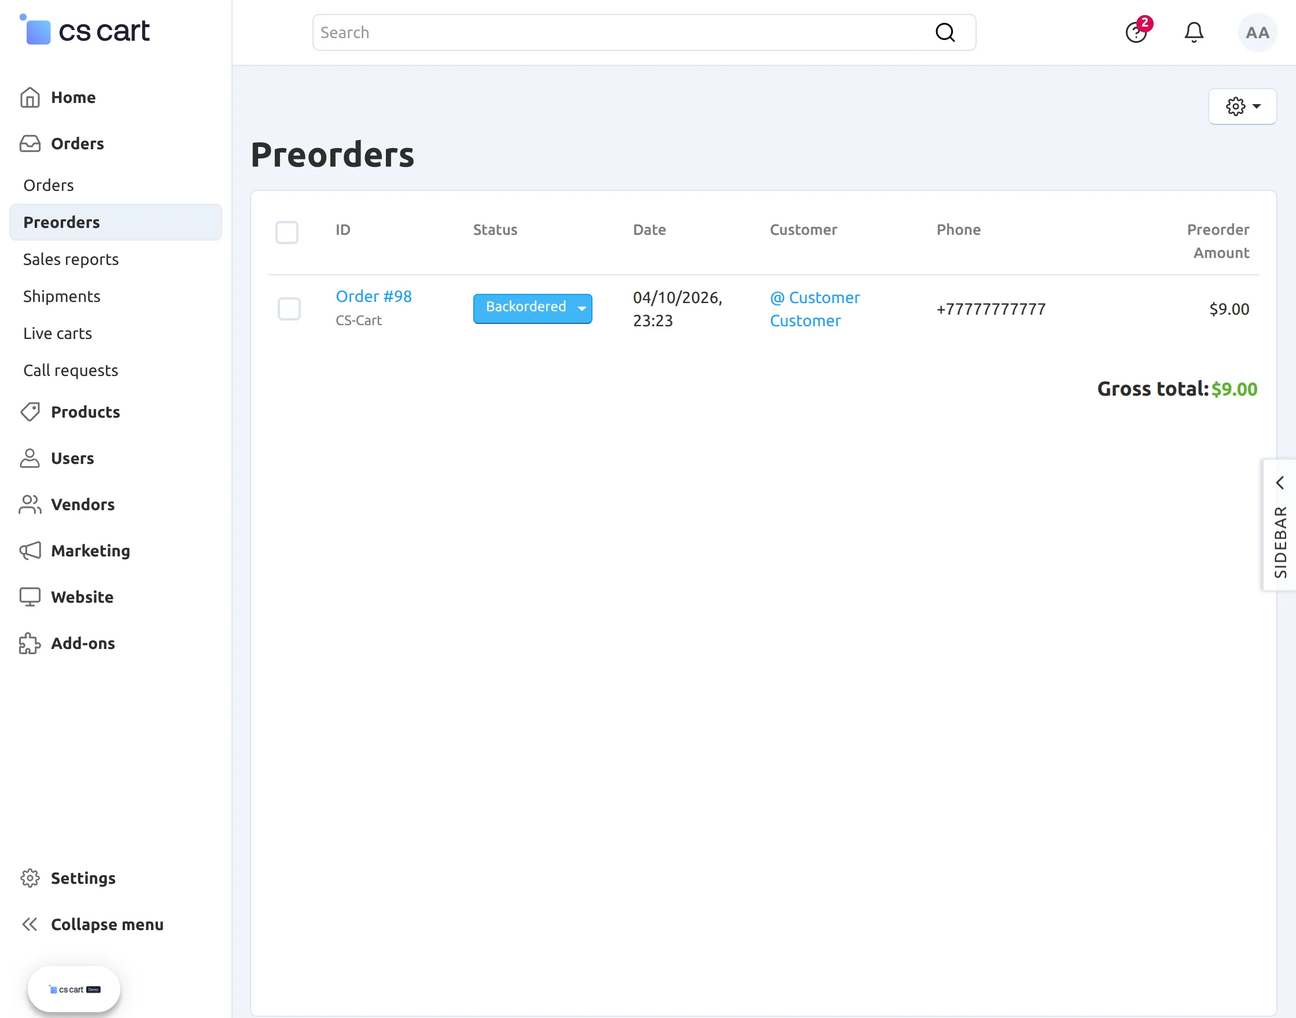This screenshot has height=1018, width=1296.
Task: Select the Products tag icon
Action: point(30,412)
